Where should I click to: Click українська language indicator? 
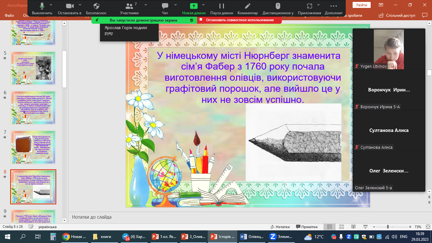click(x=47, y=227)
